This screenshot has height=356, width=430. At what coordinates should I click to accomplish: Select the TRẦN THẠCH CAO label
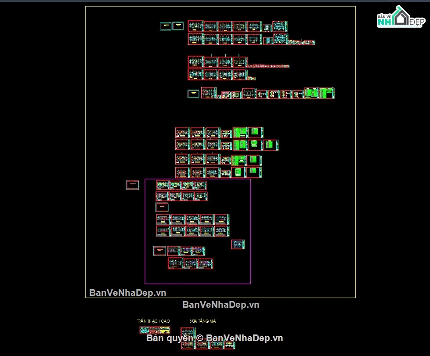pyautogui.click(x=153, y=321)
